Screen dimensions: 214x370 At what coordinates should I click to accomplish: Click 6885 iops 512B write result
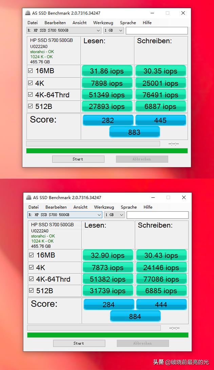161,290
